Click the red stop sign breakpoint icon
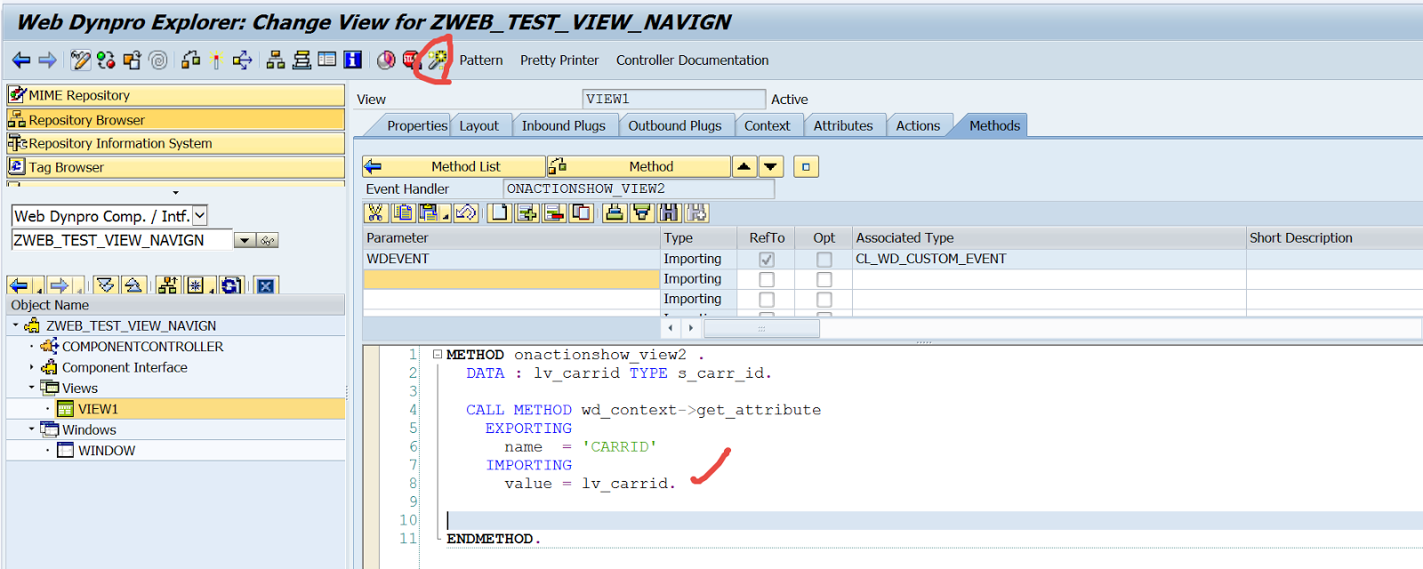Screen dimensions: 1423x569 pos(410,60)
